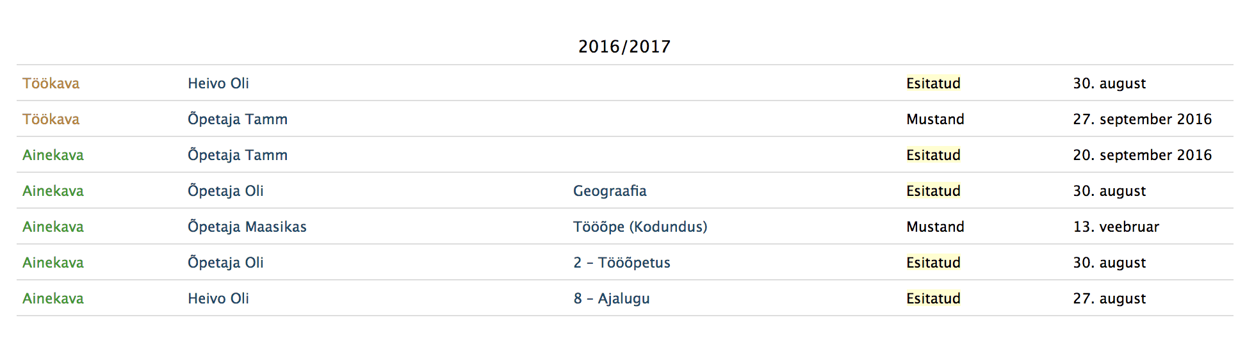Open Ainekava link in the Tööõpetus row

pos(53,262)
